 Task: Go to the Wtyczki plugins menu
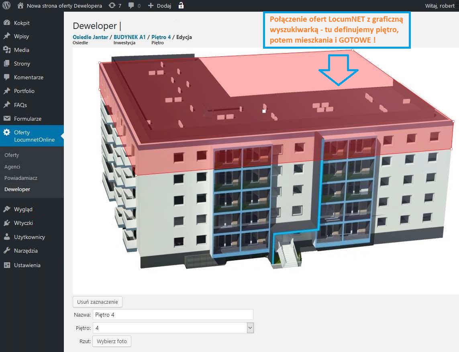point(23,223)
